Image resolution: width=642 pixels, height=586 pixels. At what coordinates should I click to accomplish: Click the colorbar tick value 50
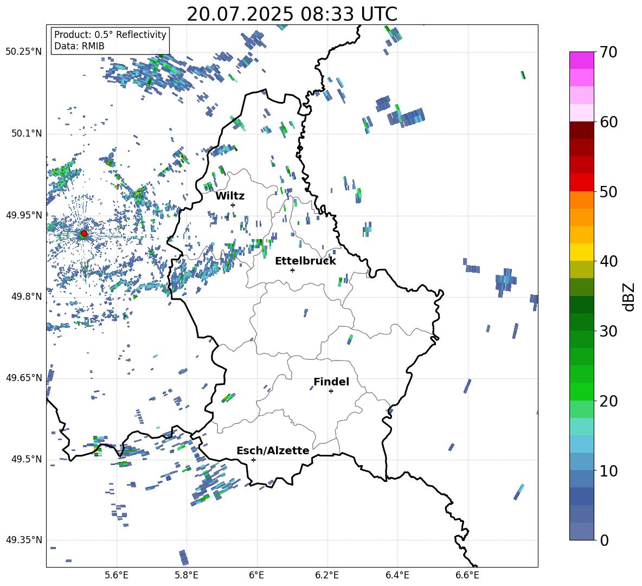coord(608,192)
